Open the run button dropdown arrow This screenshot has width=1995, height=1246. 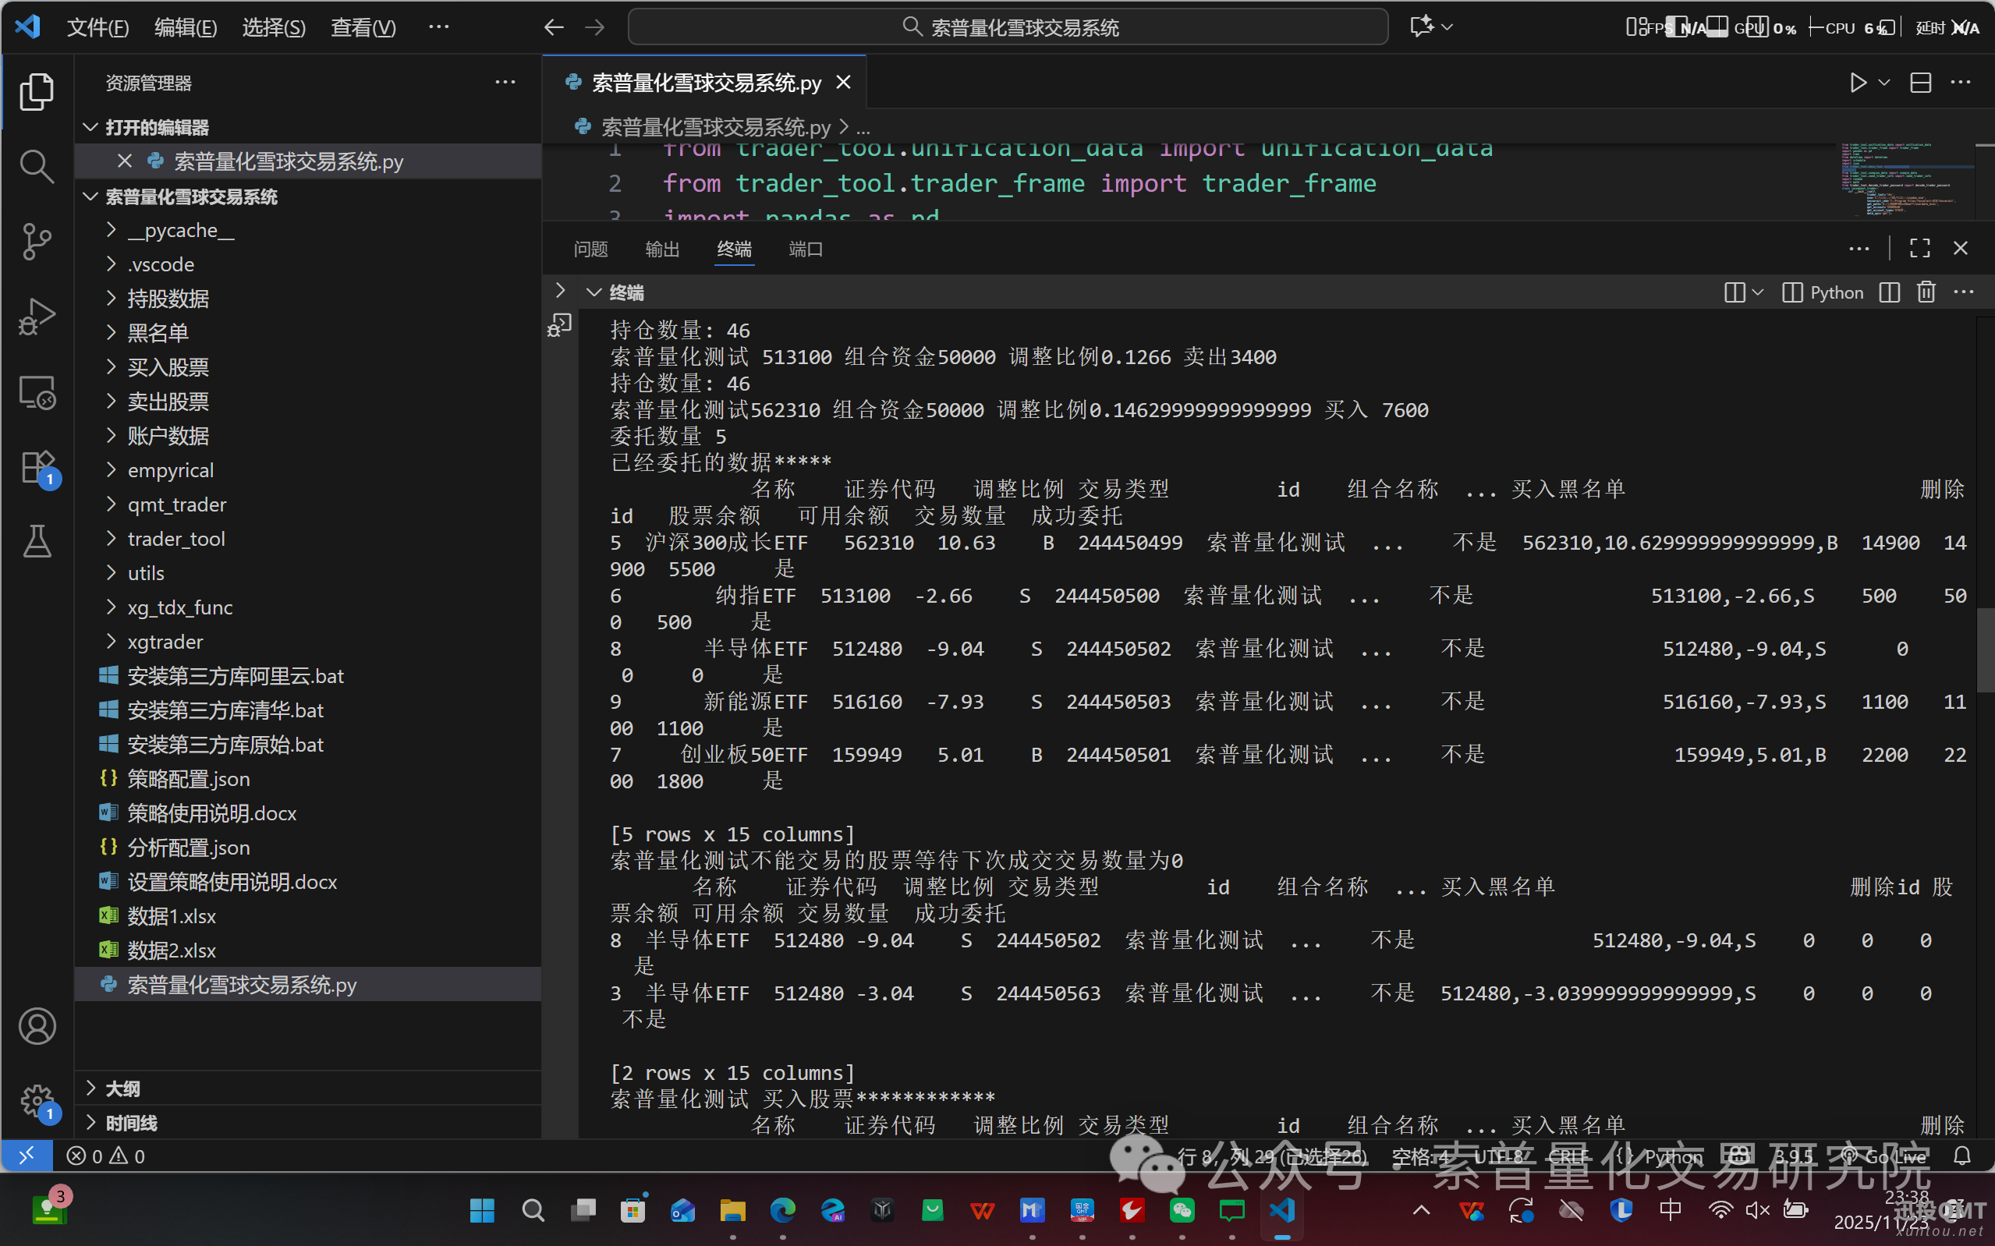[1883, 83]
